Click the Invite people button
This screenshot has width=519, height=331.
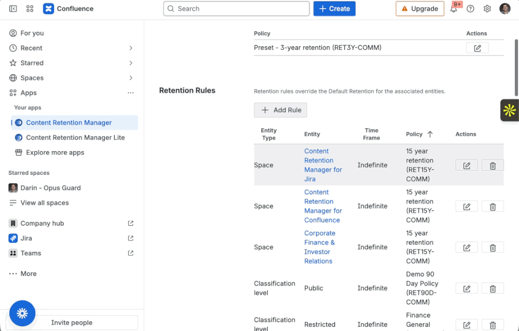72,322
